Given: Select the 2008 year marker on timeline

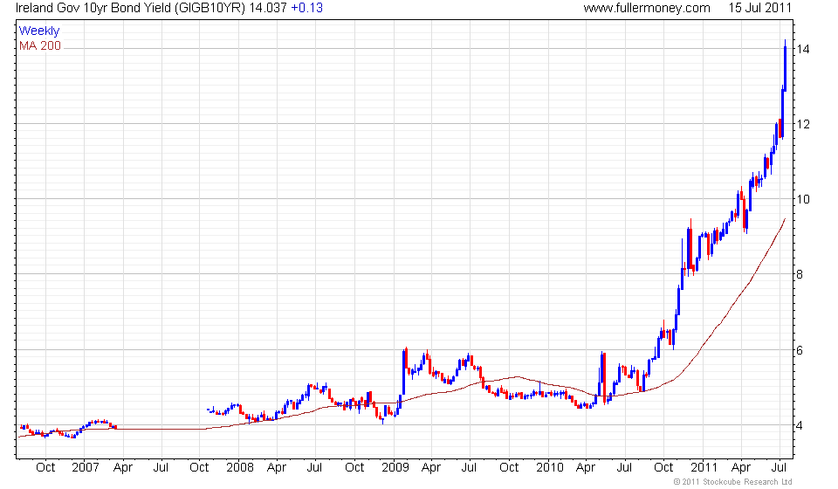Looking at the screenshot, I should [x=240, y=468].
